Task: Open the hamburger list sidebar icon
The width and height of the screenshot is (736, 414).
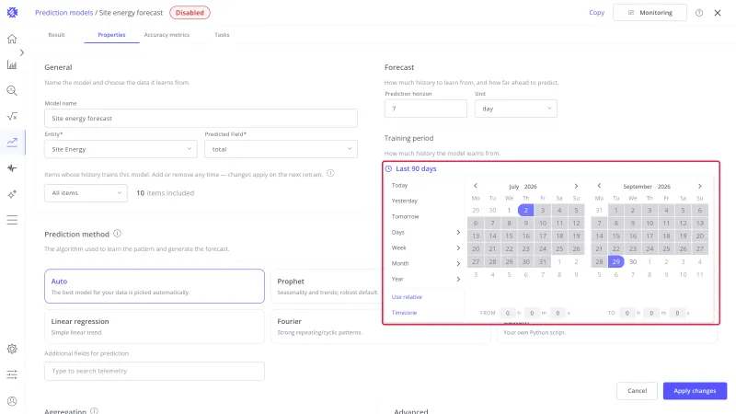Action: (12, 220)
